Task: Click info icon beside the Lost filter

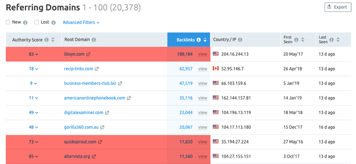Action: click(53, 23)
